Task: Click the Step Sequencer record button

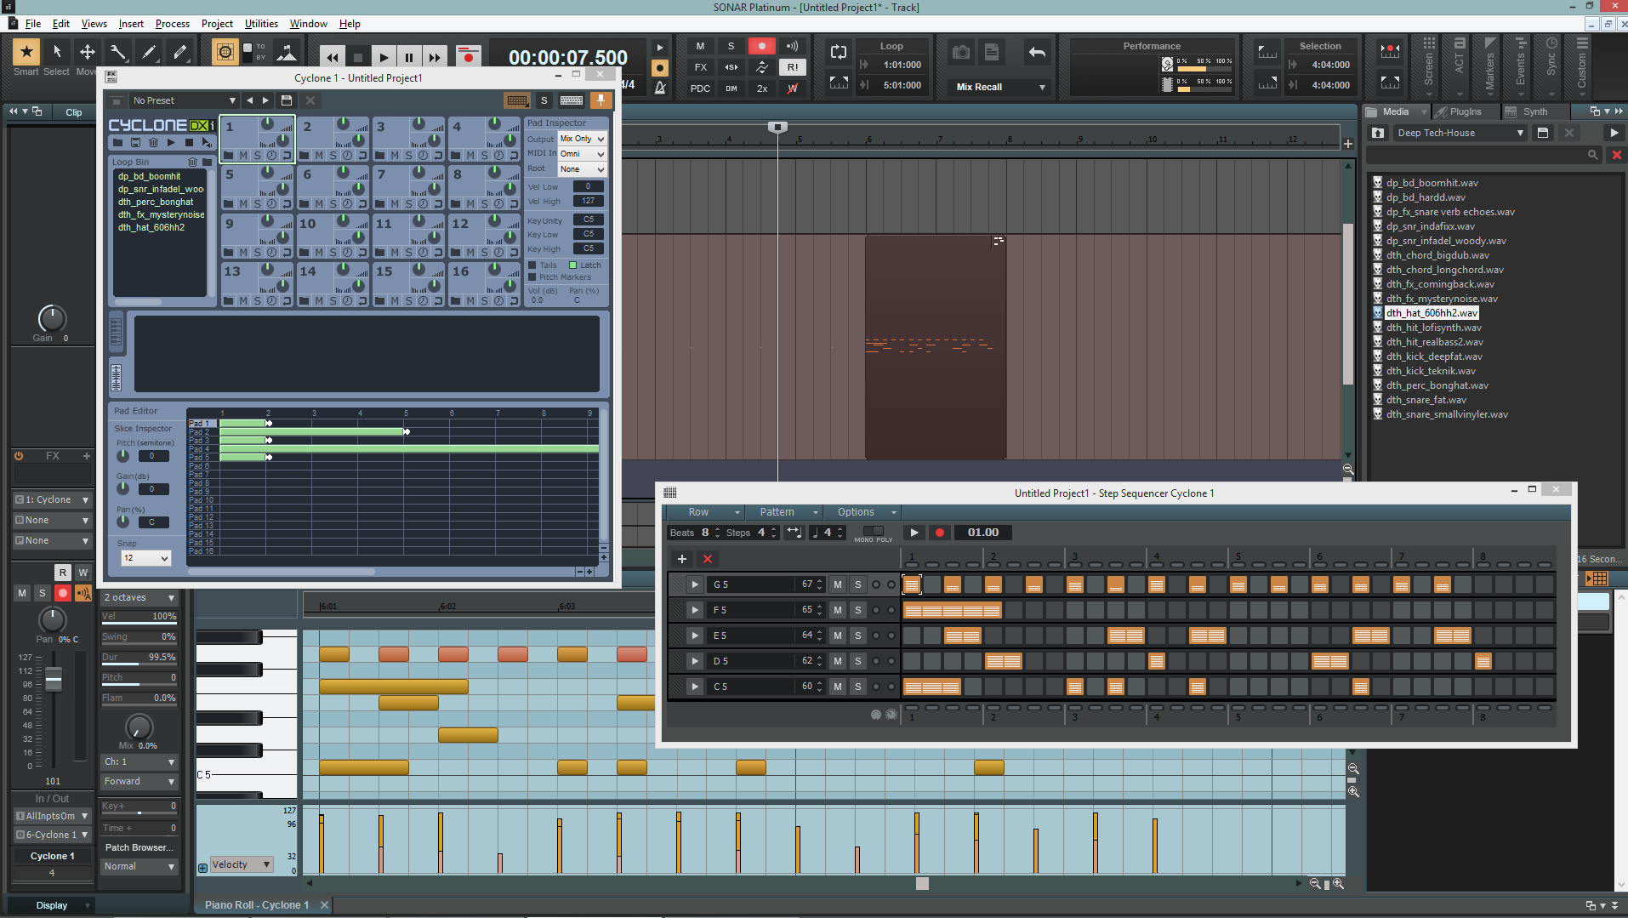Action: coord(940,533)
